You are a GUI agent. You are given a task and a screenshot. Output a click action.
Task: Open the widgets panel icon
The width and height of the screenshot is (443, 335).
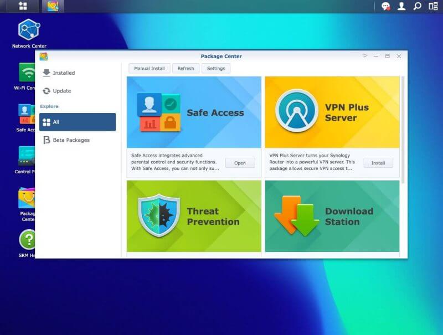coord(433,6)
